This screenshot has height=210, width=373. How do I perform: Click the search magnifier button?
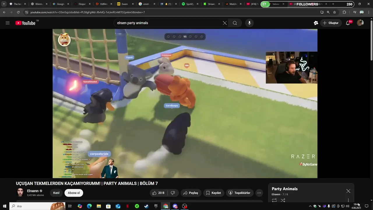coord(235,23)
